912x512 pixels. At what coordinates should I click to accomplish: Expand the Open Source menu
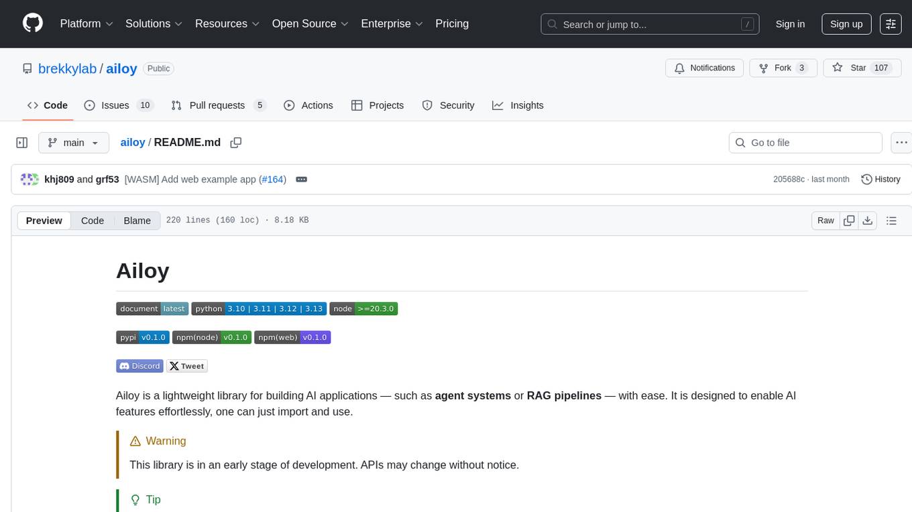310,23
